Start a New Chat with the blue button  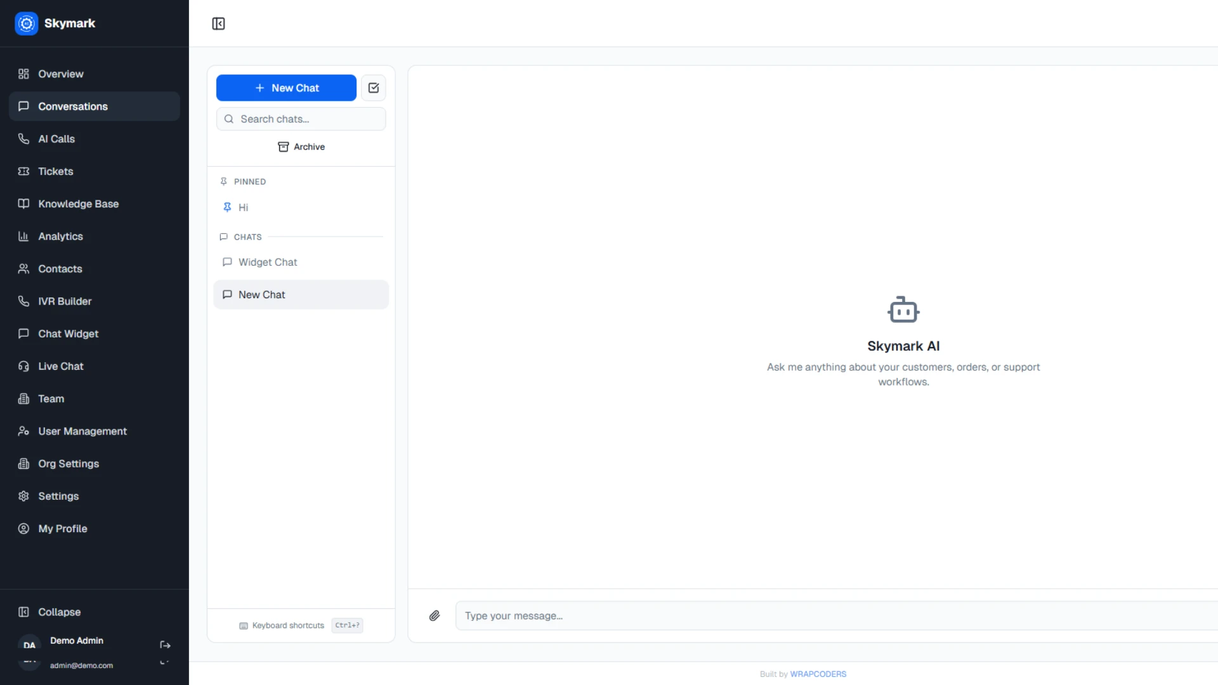click(286, 88)
